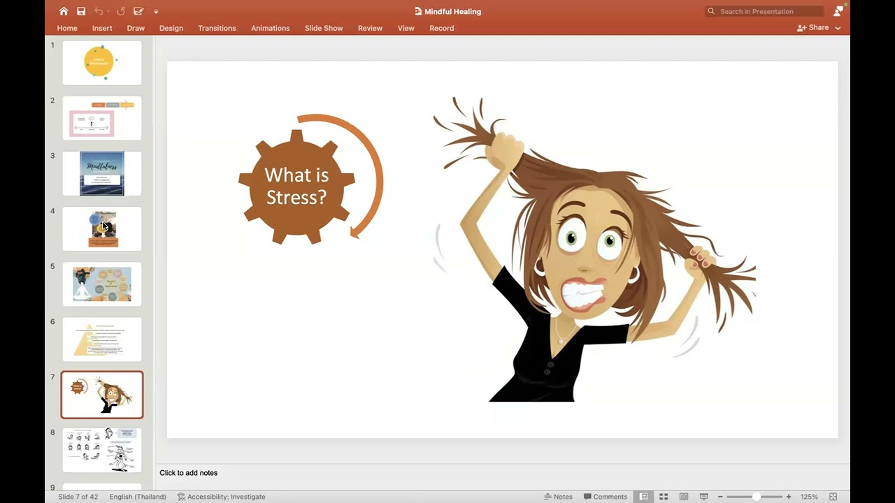Click the markup pen icon in quick access toolbar

point(138,11)
